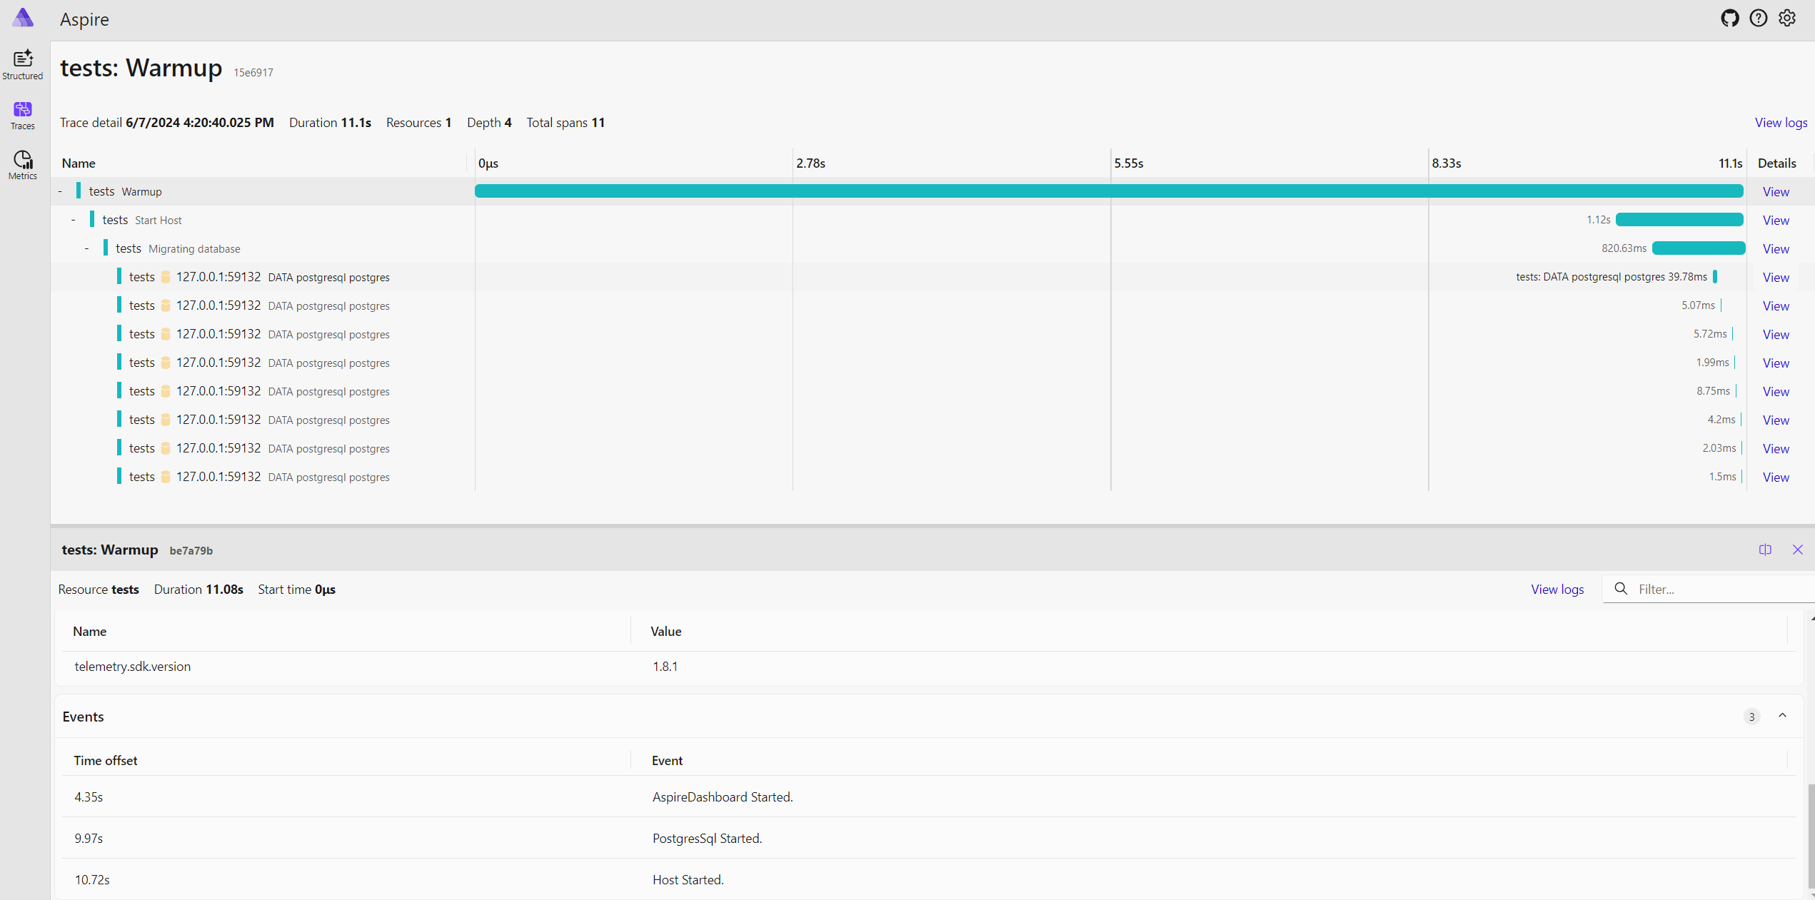
Task: Click the telemetry.sdk.version property name
Action: click(133, 667)
